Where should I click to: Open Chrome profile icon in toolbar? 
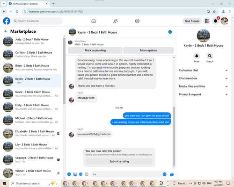coord(223,12)
